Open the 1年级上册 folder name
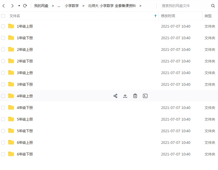The height and width of the screenshot is (170, 218). click(x=25, y=26)
